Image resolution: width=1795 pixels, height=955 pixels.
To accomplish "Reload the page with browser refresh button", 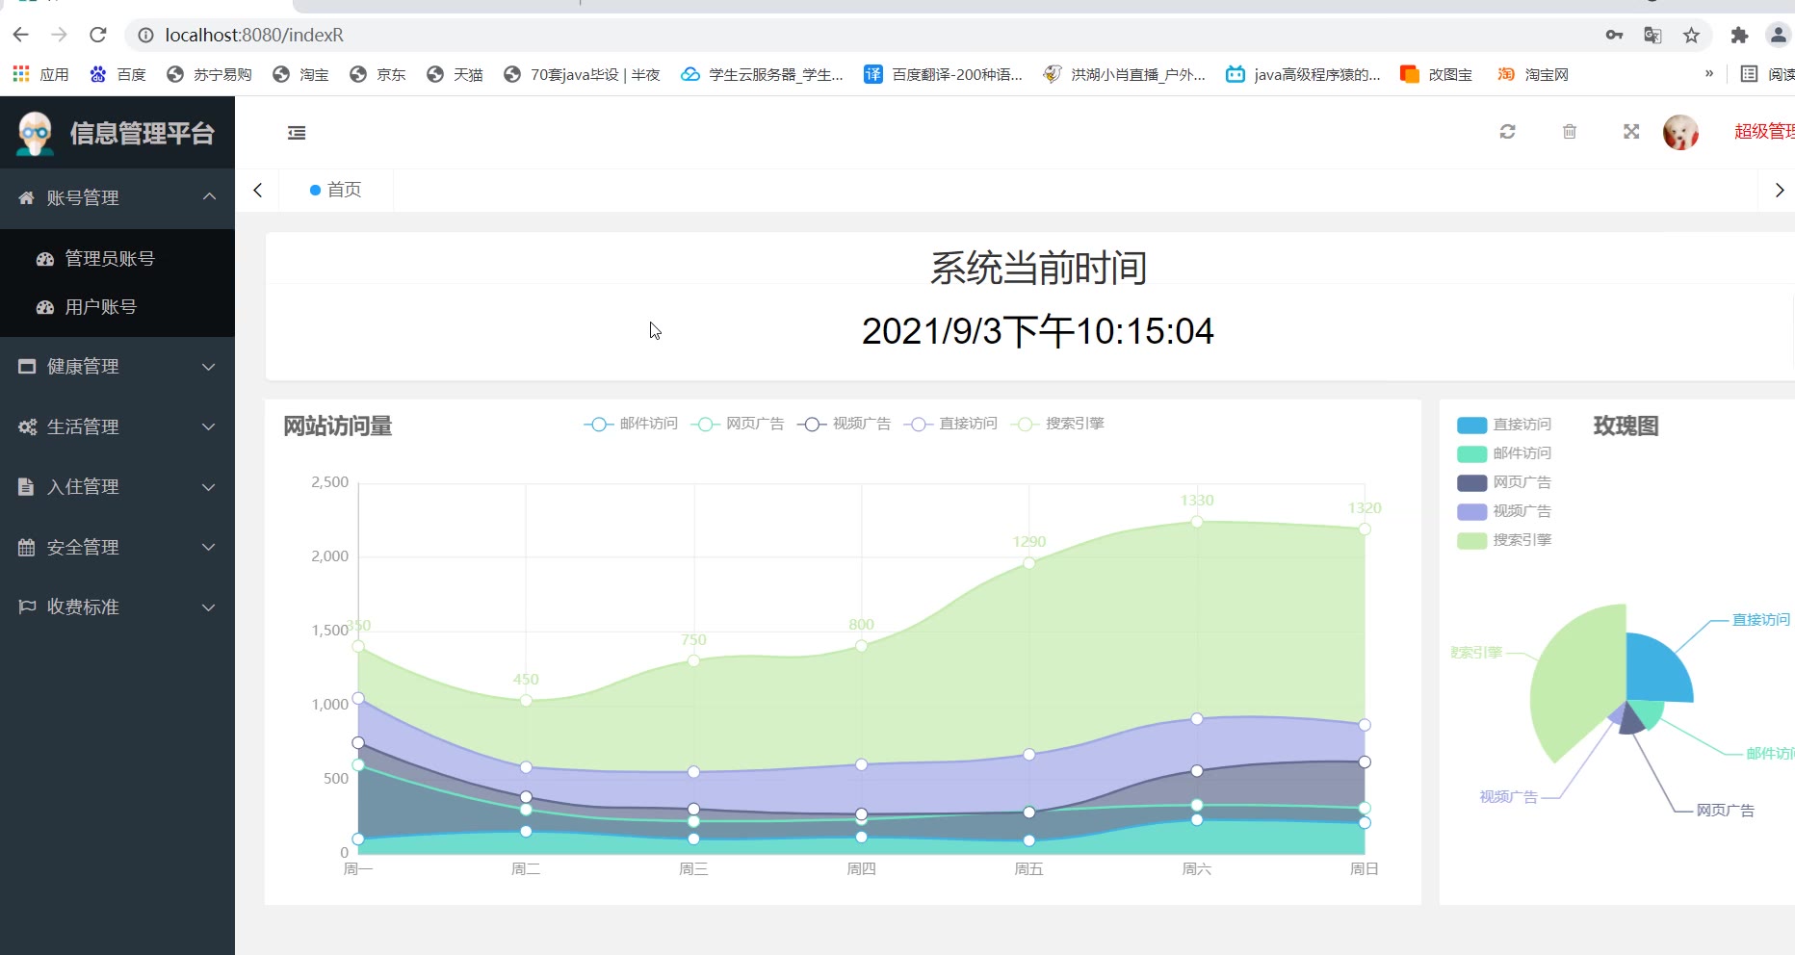I will point(97,35).
